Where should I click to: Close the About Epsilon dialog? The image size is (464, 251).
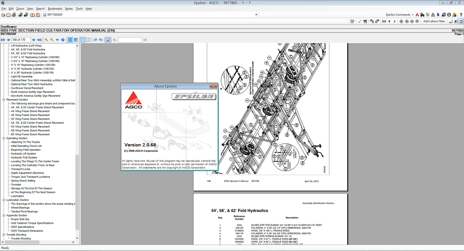coord(213,86)
